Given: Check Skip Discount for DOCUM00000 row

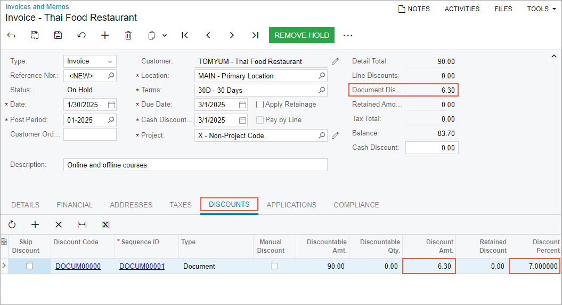Looking at the screenshot, I should point(30,266).
